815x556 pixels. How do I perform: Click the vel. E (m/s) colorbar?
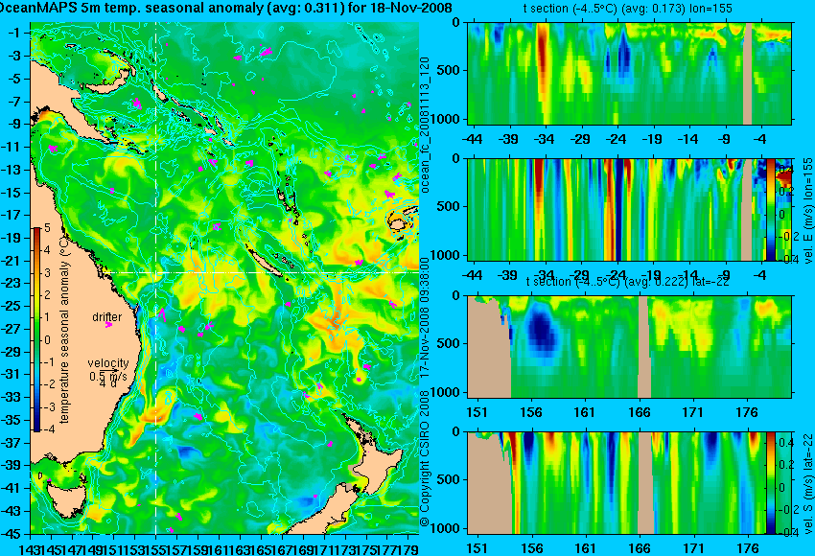click(771, 210)
